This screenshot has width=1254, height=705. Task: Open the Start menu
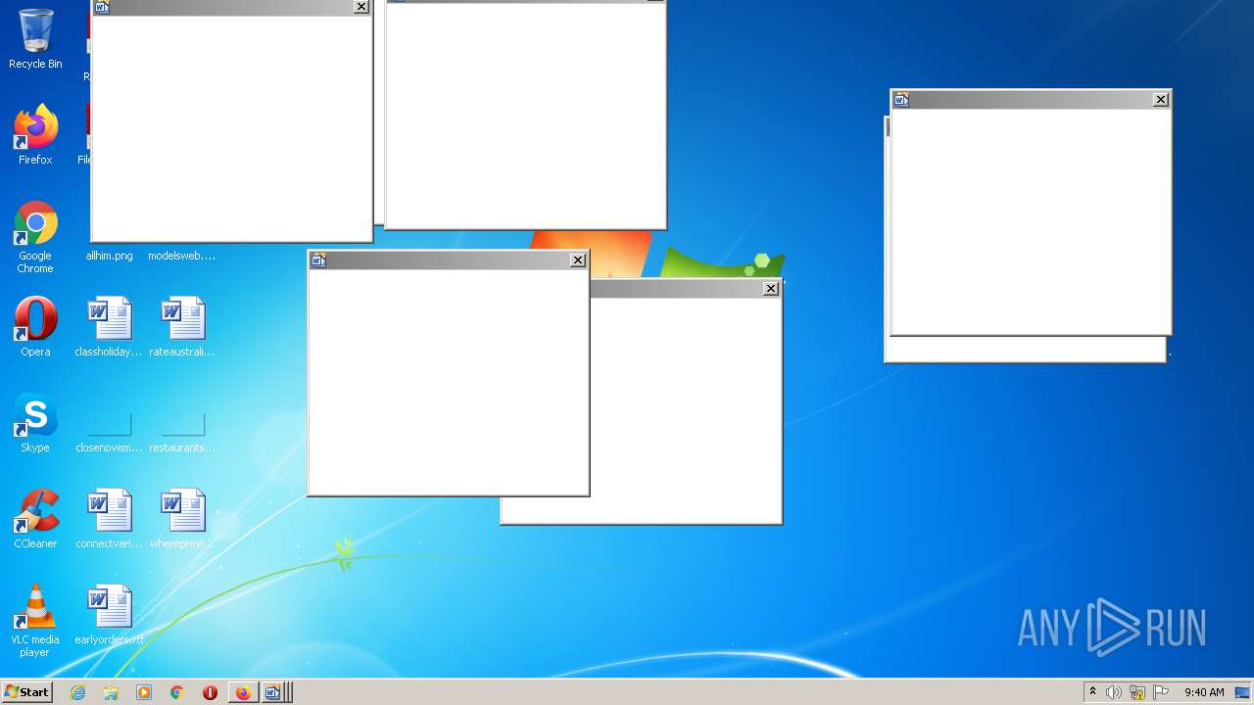click(x=26, y=692)
